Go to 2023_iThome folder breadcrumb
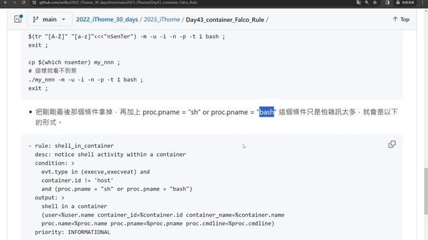 pyautogui.click(x=162, y=19)
